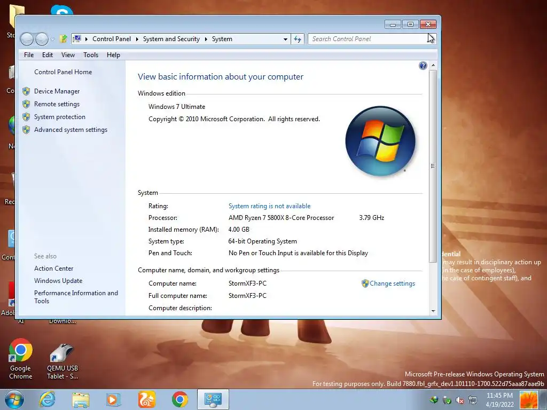
Task: Click the network tray icon
Action: (x=472, y=400)
